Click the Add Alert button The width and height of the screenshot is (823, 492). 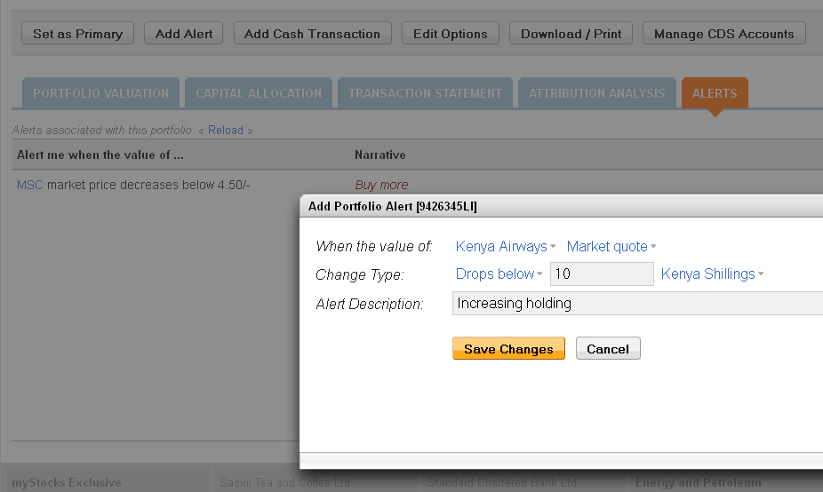[184, 34]
